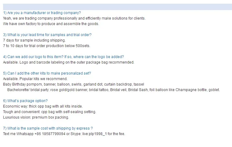Click the "We have own factory" line
The height and width of the screenshot is (147, 232).
pos(51,24)
